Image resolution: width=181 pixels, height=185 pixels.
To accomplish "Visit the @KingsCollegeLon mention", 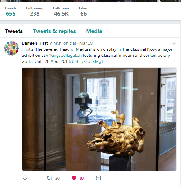I will point(64,55).
